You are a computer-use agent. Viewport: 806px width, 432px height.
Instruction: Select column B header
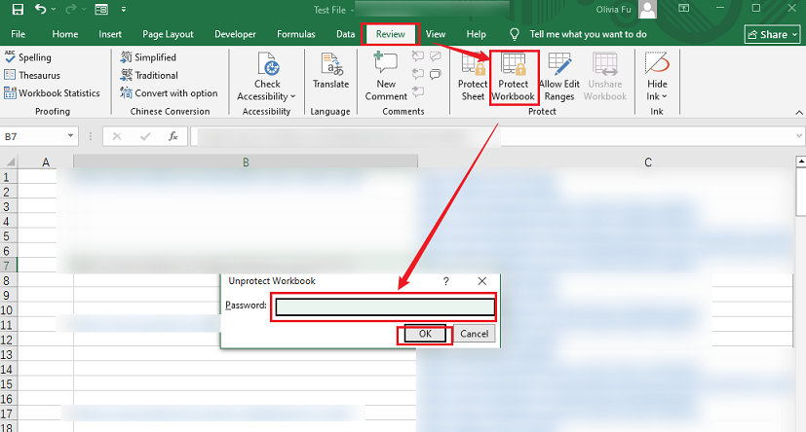coord(246,162)
